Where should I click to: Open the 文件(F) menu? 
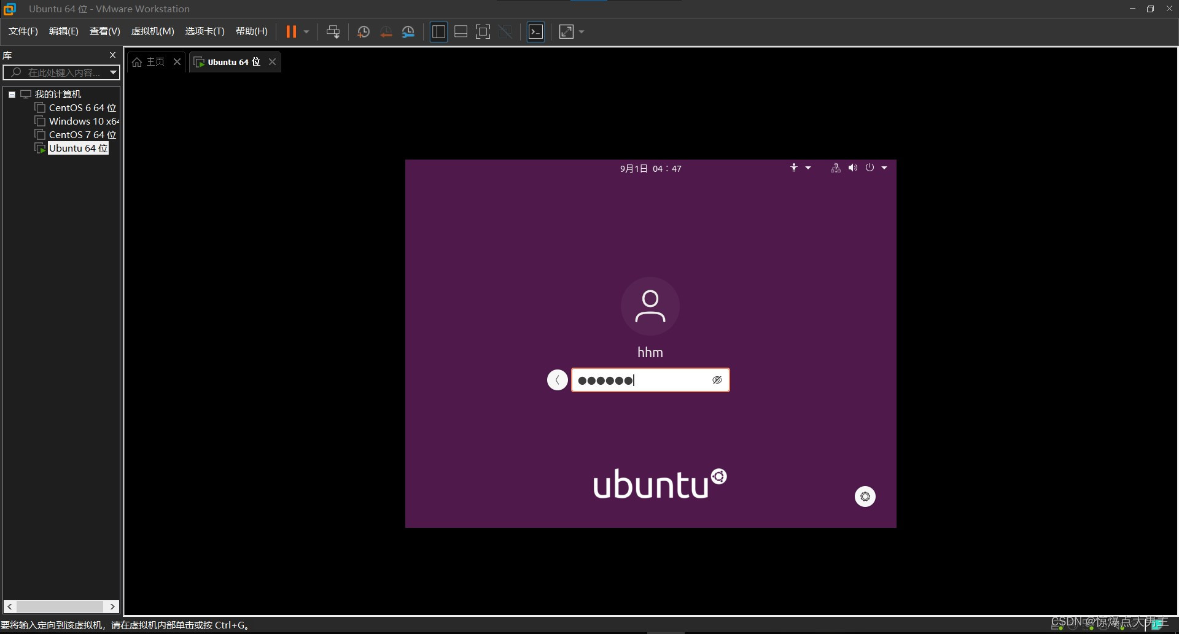pyautogui.click(x=23, y=31)
